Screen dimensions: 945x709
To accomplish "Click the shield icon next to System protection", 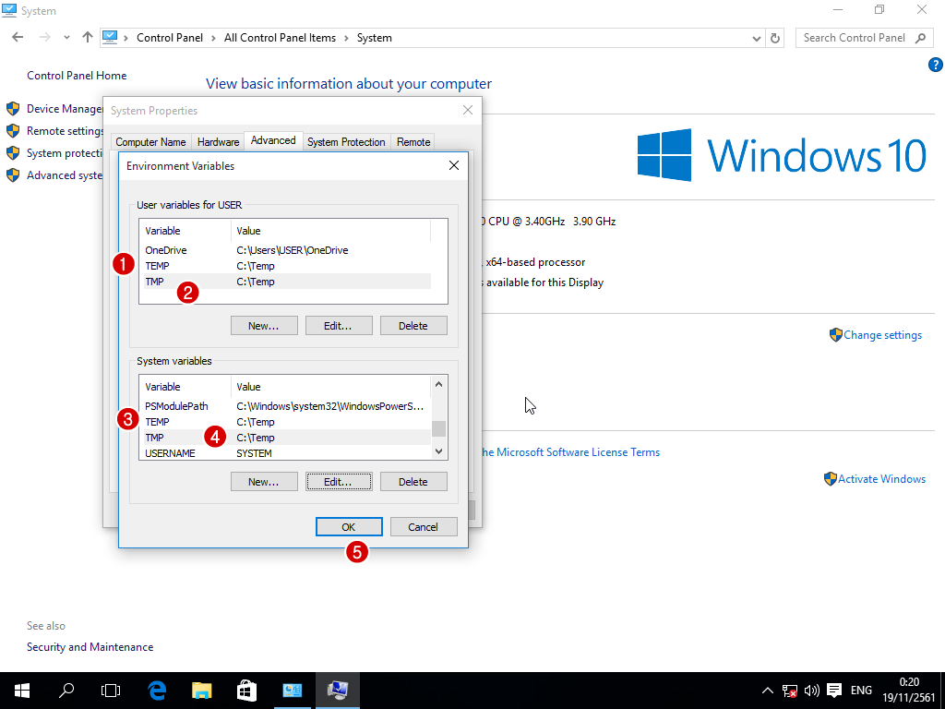I will coord(13,152).
